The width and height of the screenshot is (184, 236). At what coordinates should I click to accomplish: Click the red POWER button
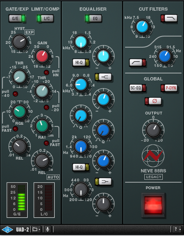click(153, 205)
